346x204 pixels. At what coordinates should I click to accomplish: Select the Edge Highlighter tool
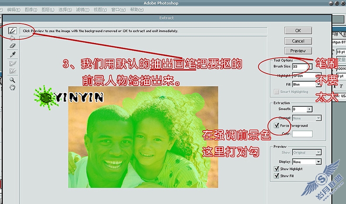pyautogui.click(x=13, y=30)
